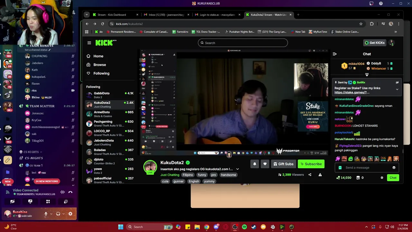Viewport: 412px width, 232px height.
Task: Switch to Login to stake.ac tab
Action: coord(217,15)
